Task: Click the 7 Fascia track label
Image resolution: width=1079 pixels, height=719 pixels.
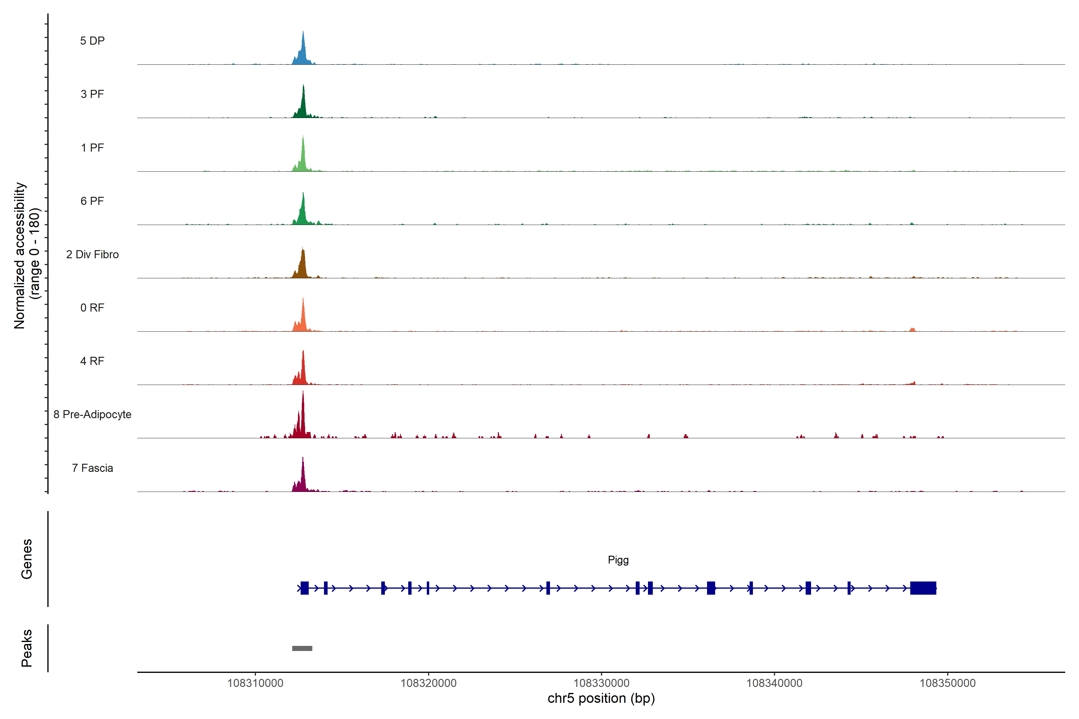Action: point(92,468)
